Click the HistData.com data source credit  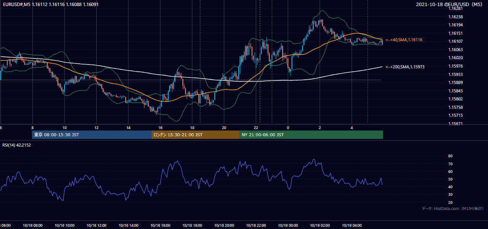coord(453,208)
